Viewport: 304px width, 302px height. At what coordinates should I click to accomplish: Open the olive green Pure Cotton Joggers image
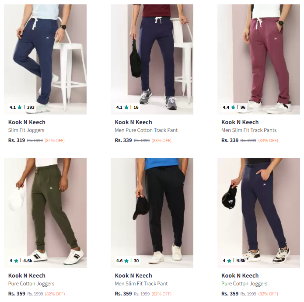tap(45, 213)
